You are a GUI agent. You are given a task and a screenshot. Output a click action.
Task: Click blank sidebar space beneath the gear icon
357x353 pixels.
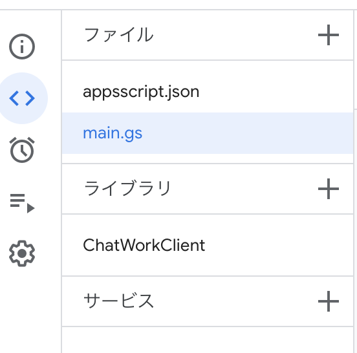[30, 311]
